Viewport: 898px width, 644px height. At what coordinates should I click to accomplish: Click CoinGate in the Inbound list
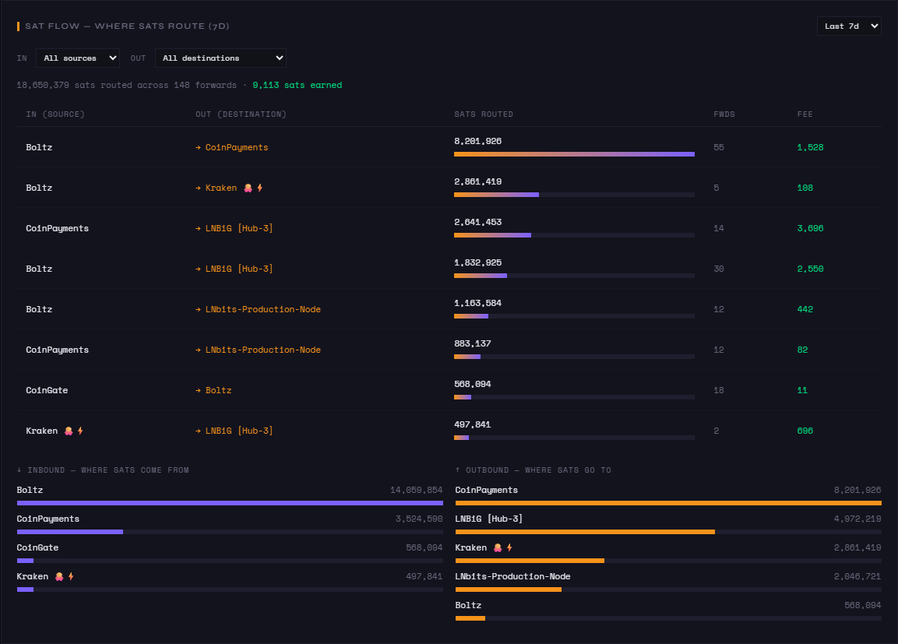coord(37,548)
